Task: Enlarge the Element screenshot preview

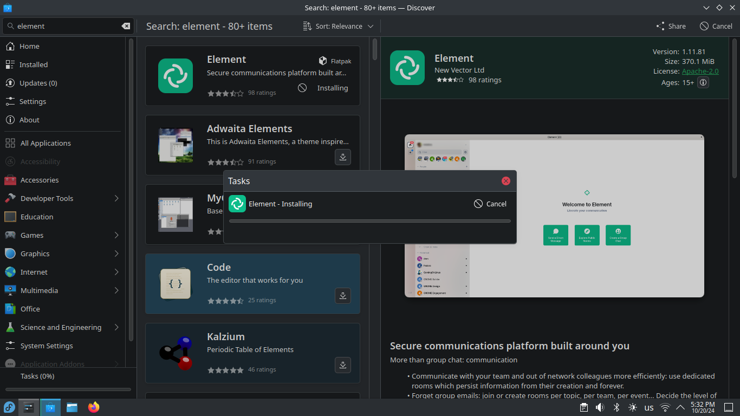Action: point(554,216)
